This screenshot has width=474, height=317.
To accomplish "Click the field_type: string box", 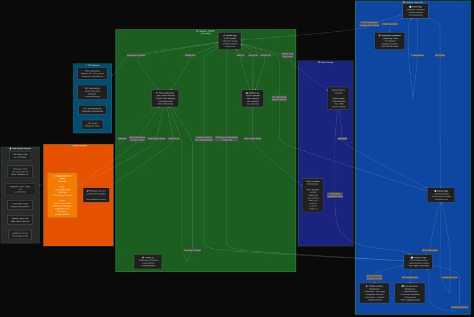I will point(20,172).
